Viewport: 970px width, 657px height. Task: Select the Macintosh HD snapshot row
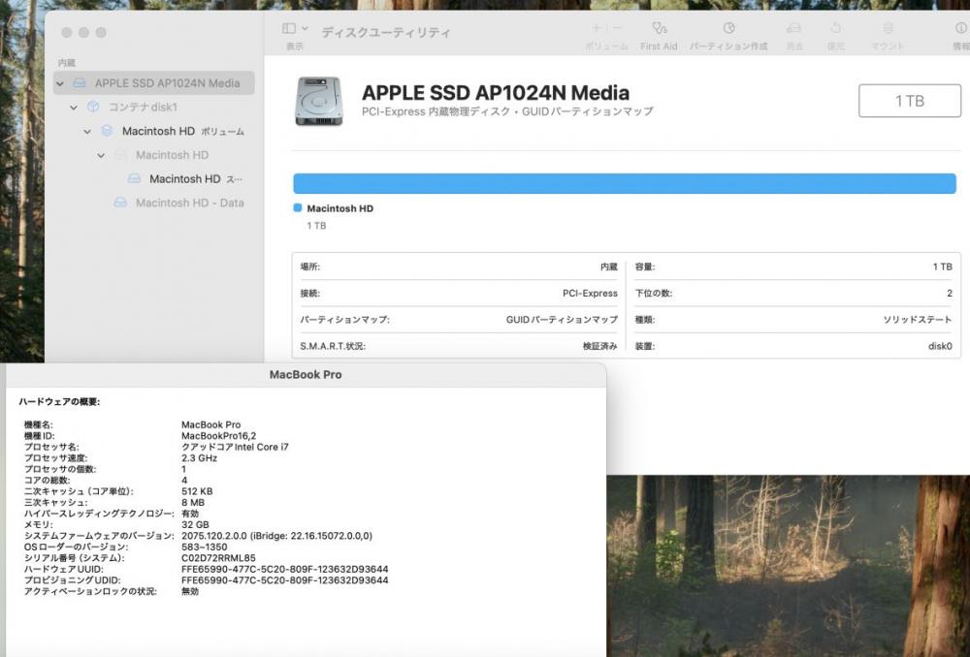(196, 178)
